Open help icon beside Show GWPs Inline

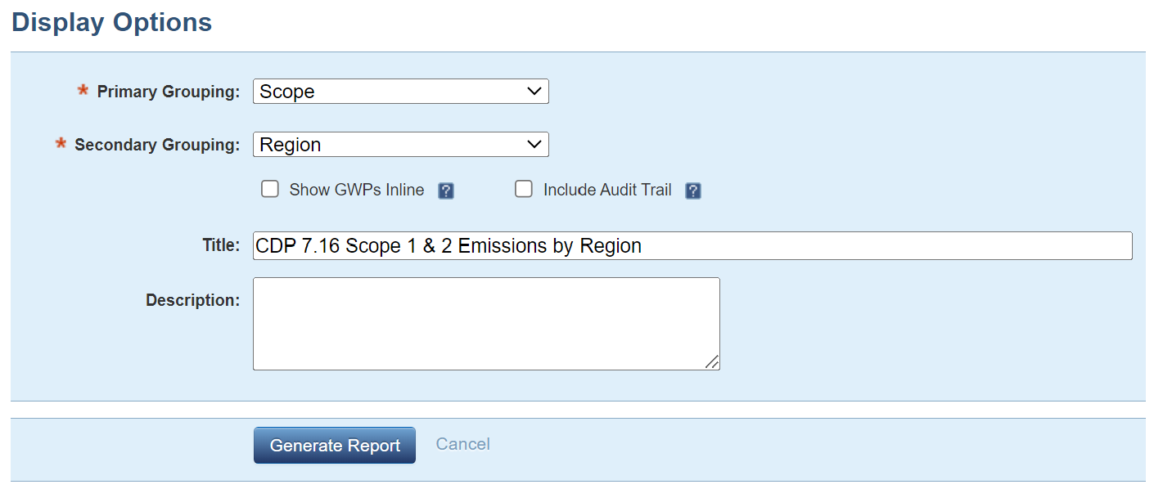click(446, 191)
